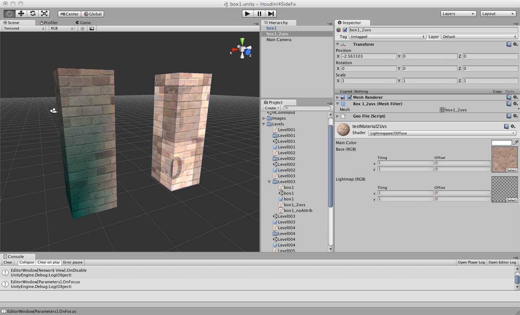Select the Hand tool in toolbar
The height and width of the screenshot is (315, 520).
point(9,14)
